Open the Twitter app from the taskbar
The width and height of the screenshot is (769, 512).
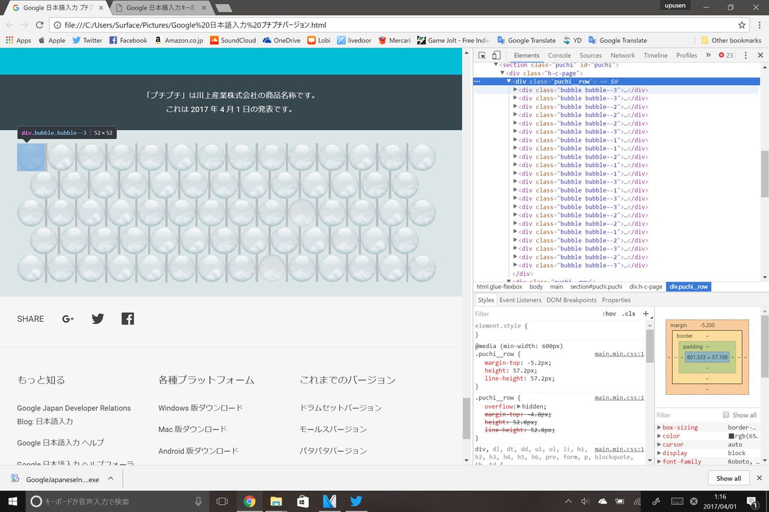(x=356, y=501)
